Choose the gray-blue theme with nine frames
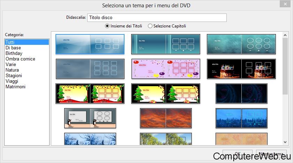This screenshot has height=163, width=293. pos(90,69)
